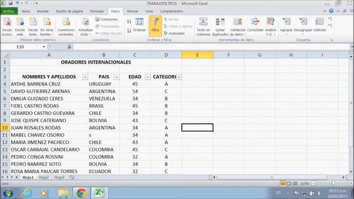Select cell with MABEL CHAVEZ OSORIO
The image size is (354, 199).
click(x=49, y=135)
